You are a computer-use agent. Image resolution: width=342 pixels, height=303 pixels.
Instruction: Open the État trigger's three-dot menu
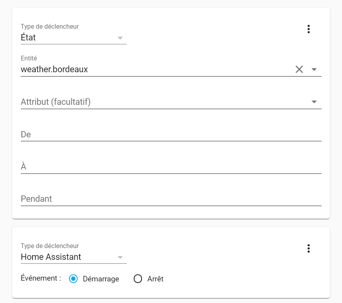pyautogui.click(x=308, y=29)
